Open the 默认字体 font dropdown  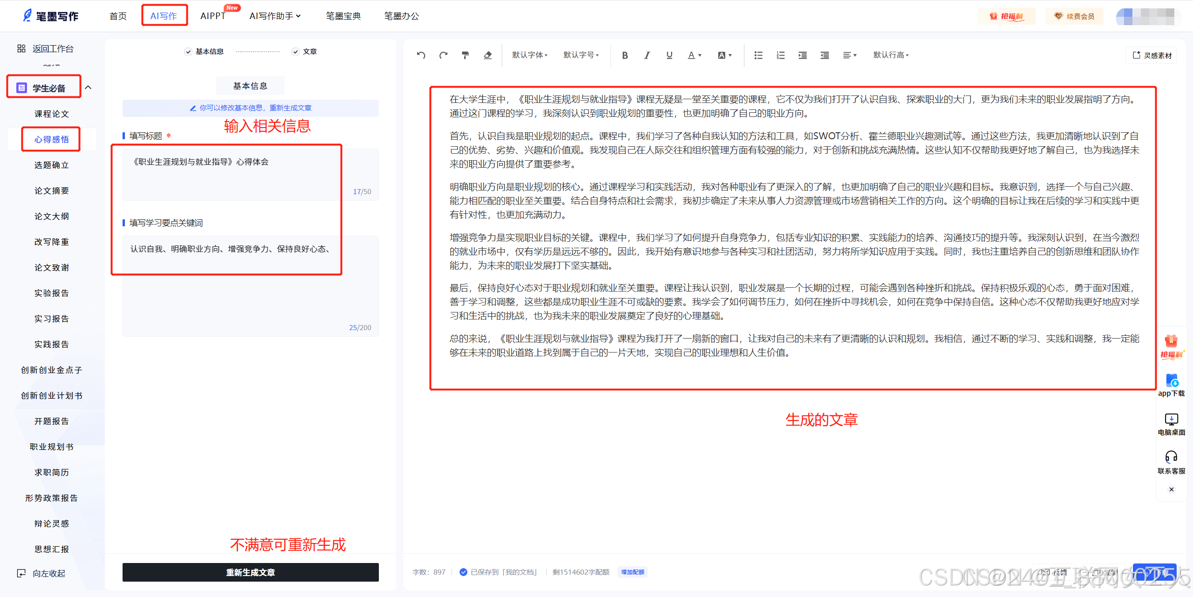(530, 55)
